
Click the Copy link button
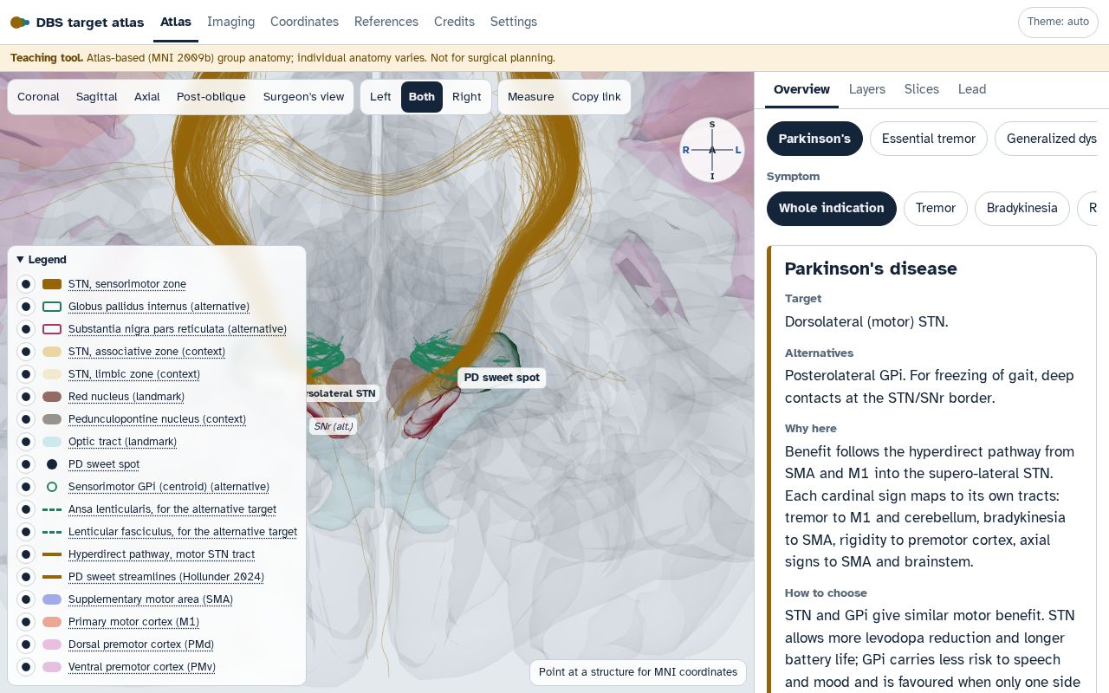tap(596, 97)
